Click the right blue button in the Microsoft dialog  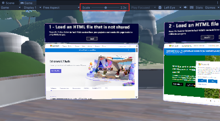(x=213, y=81)
